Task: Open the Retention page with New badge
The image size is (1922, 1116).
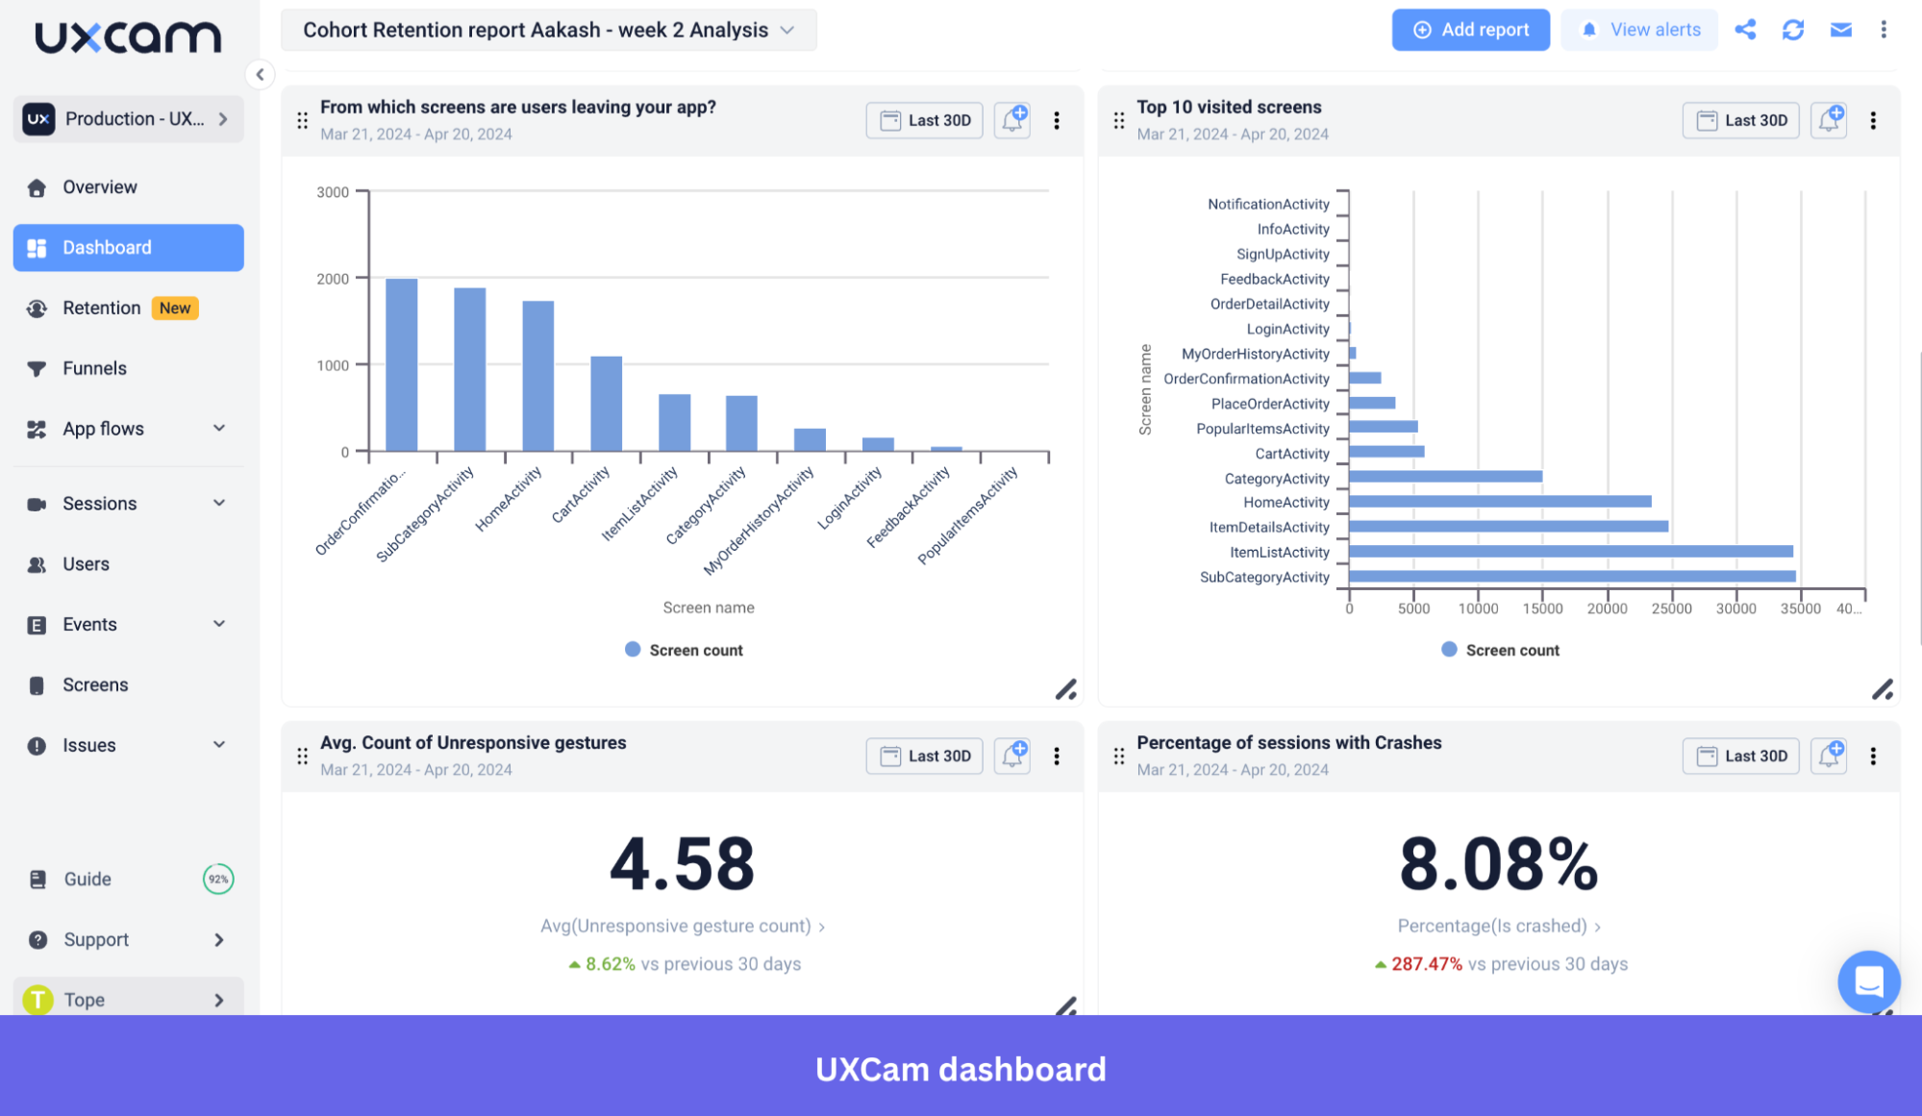Action: pyautogui.click(x=102, y=308)
